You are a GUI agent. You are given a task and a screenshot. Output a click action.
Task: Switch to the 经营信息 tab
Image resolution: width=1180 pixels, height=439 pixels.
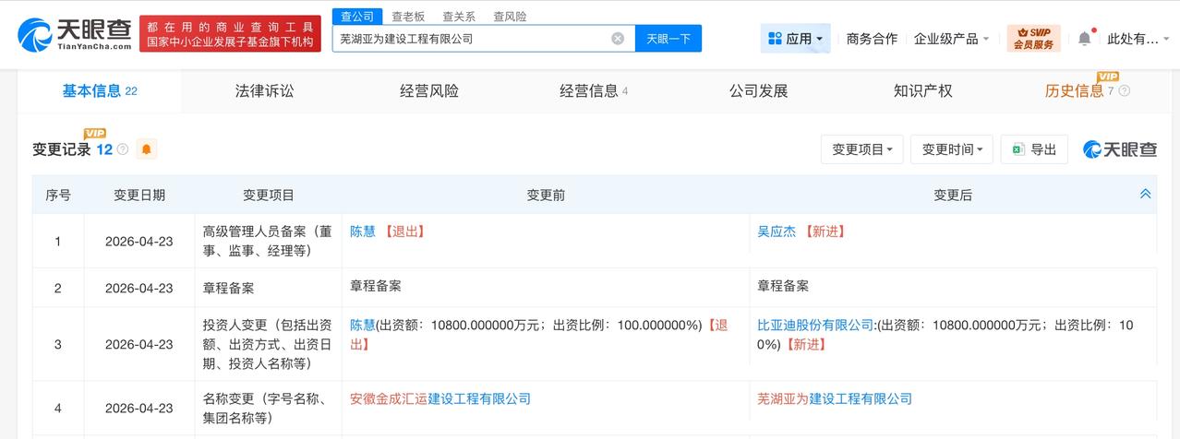coord(594,90)
